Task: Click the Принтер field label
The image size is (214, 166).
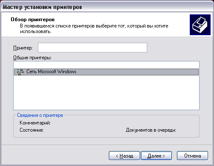Action: point(23,48)
